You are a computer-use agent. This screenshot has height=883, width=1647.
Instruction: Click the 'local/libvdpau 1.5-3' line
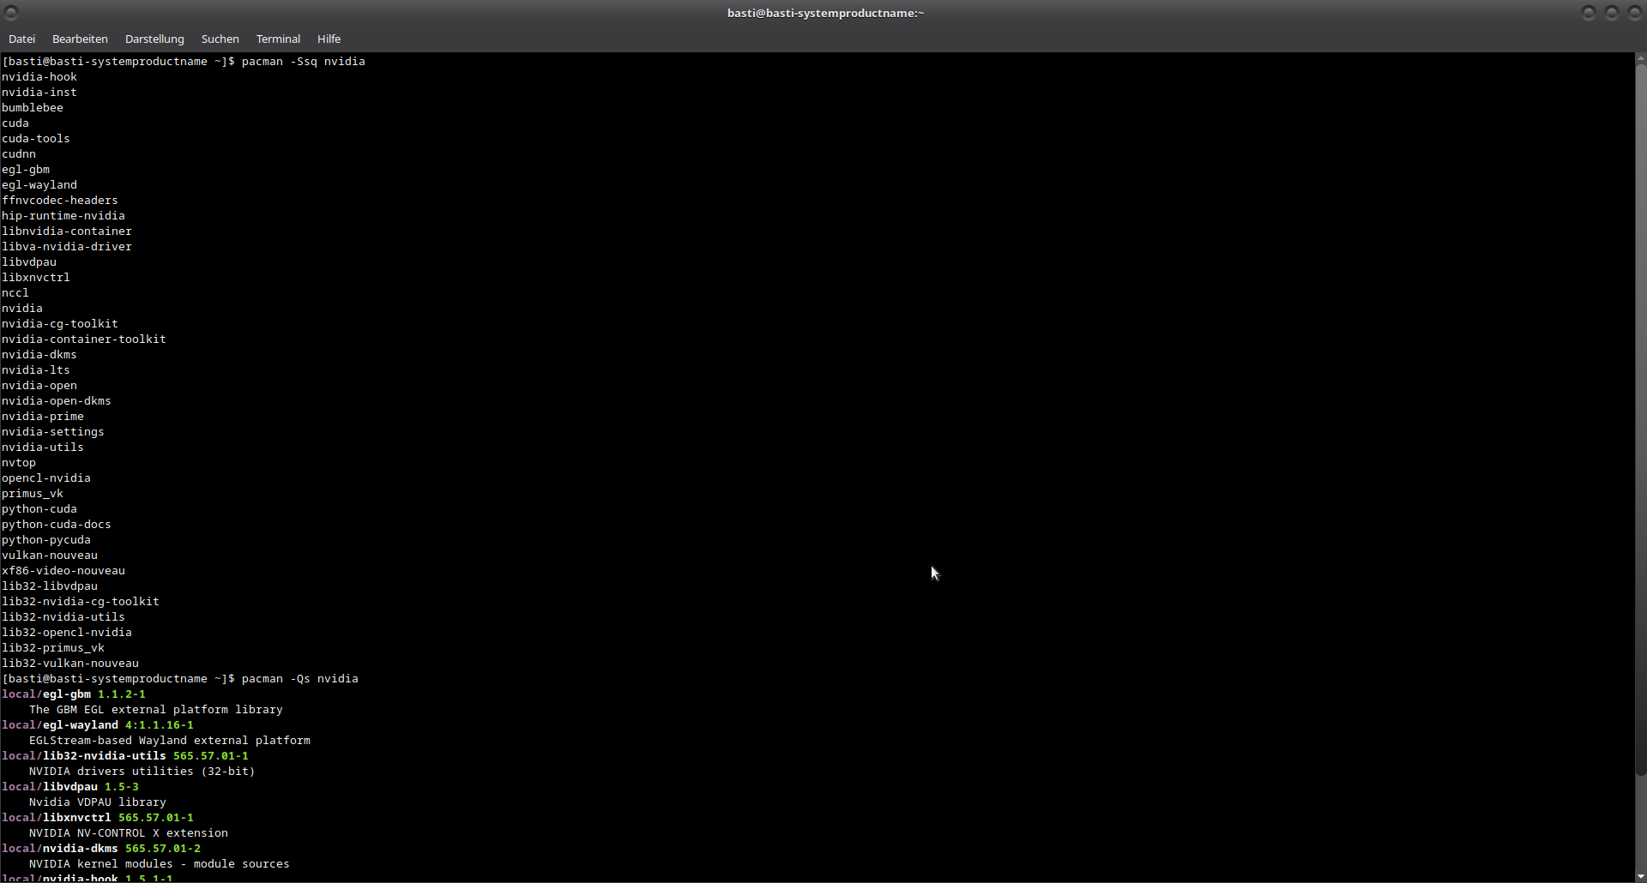pos(70,787)
